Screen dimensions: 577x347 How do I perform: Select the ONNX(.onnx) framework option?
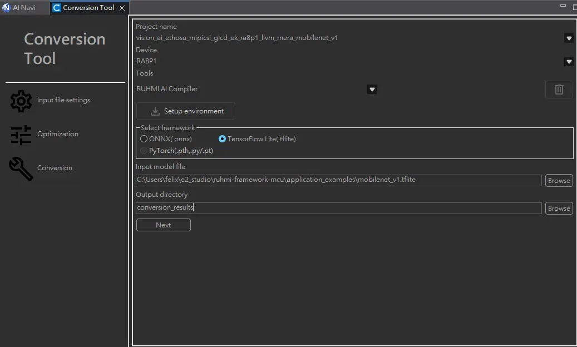pos(144,139)
